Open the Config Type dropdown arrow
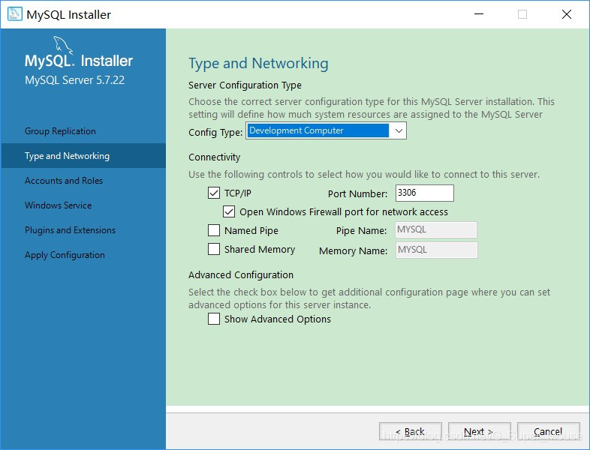 click(399, 130)
